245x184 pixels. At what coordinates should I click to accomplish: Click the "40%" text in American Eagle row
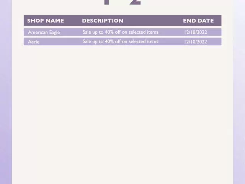(x=109, y=32)
